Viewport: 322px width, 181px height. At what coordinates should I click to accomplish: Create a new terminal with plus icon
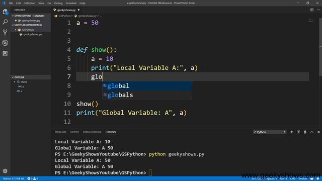[292, 132]
